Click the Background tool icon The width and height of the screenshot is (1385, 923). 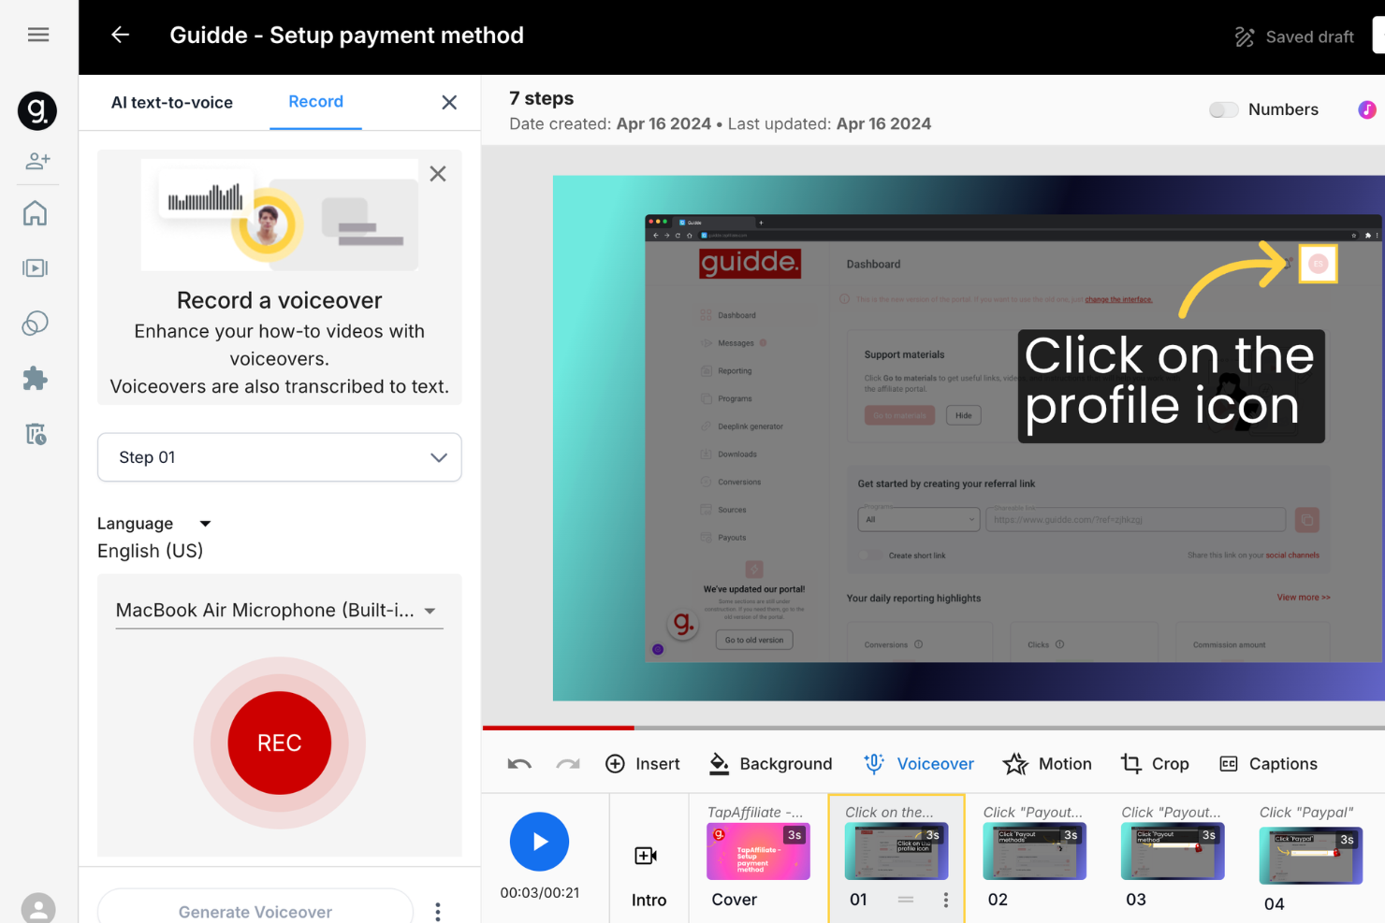[x=718, y=763]
